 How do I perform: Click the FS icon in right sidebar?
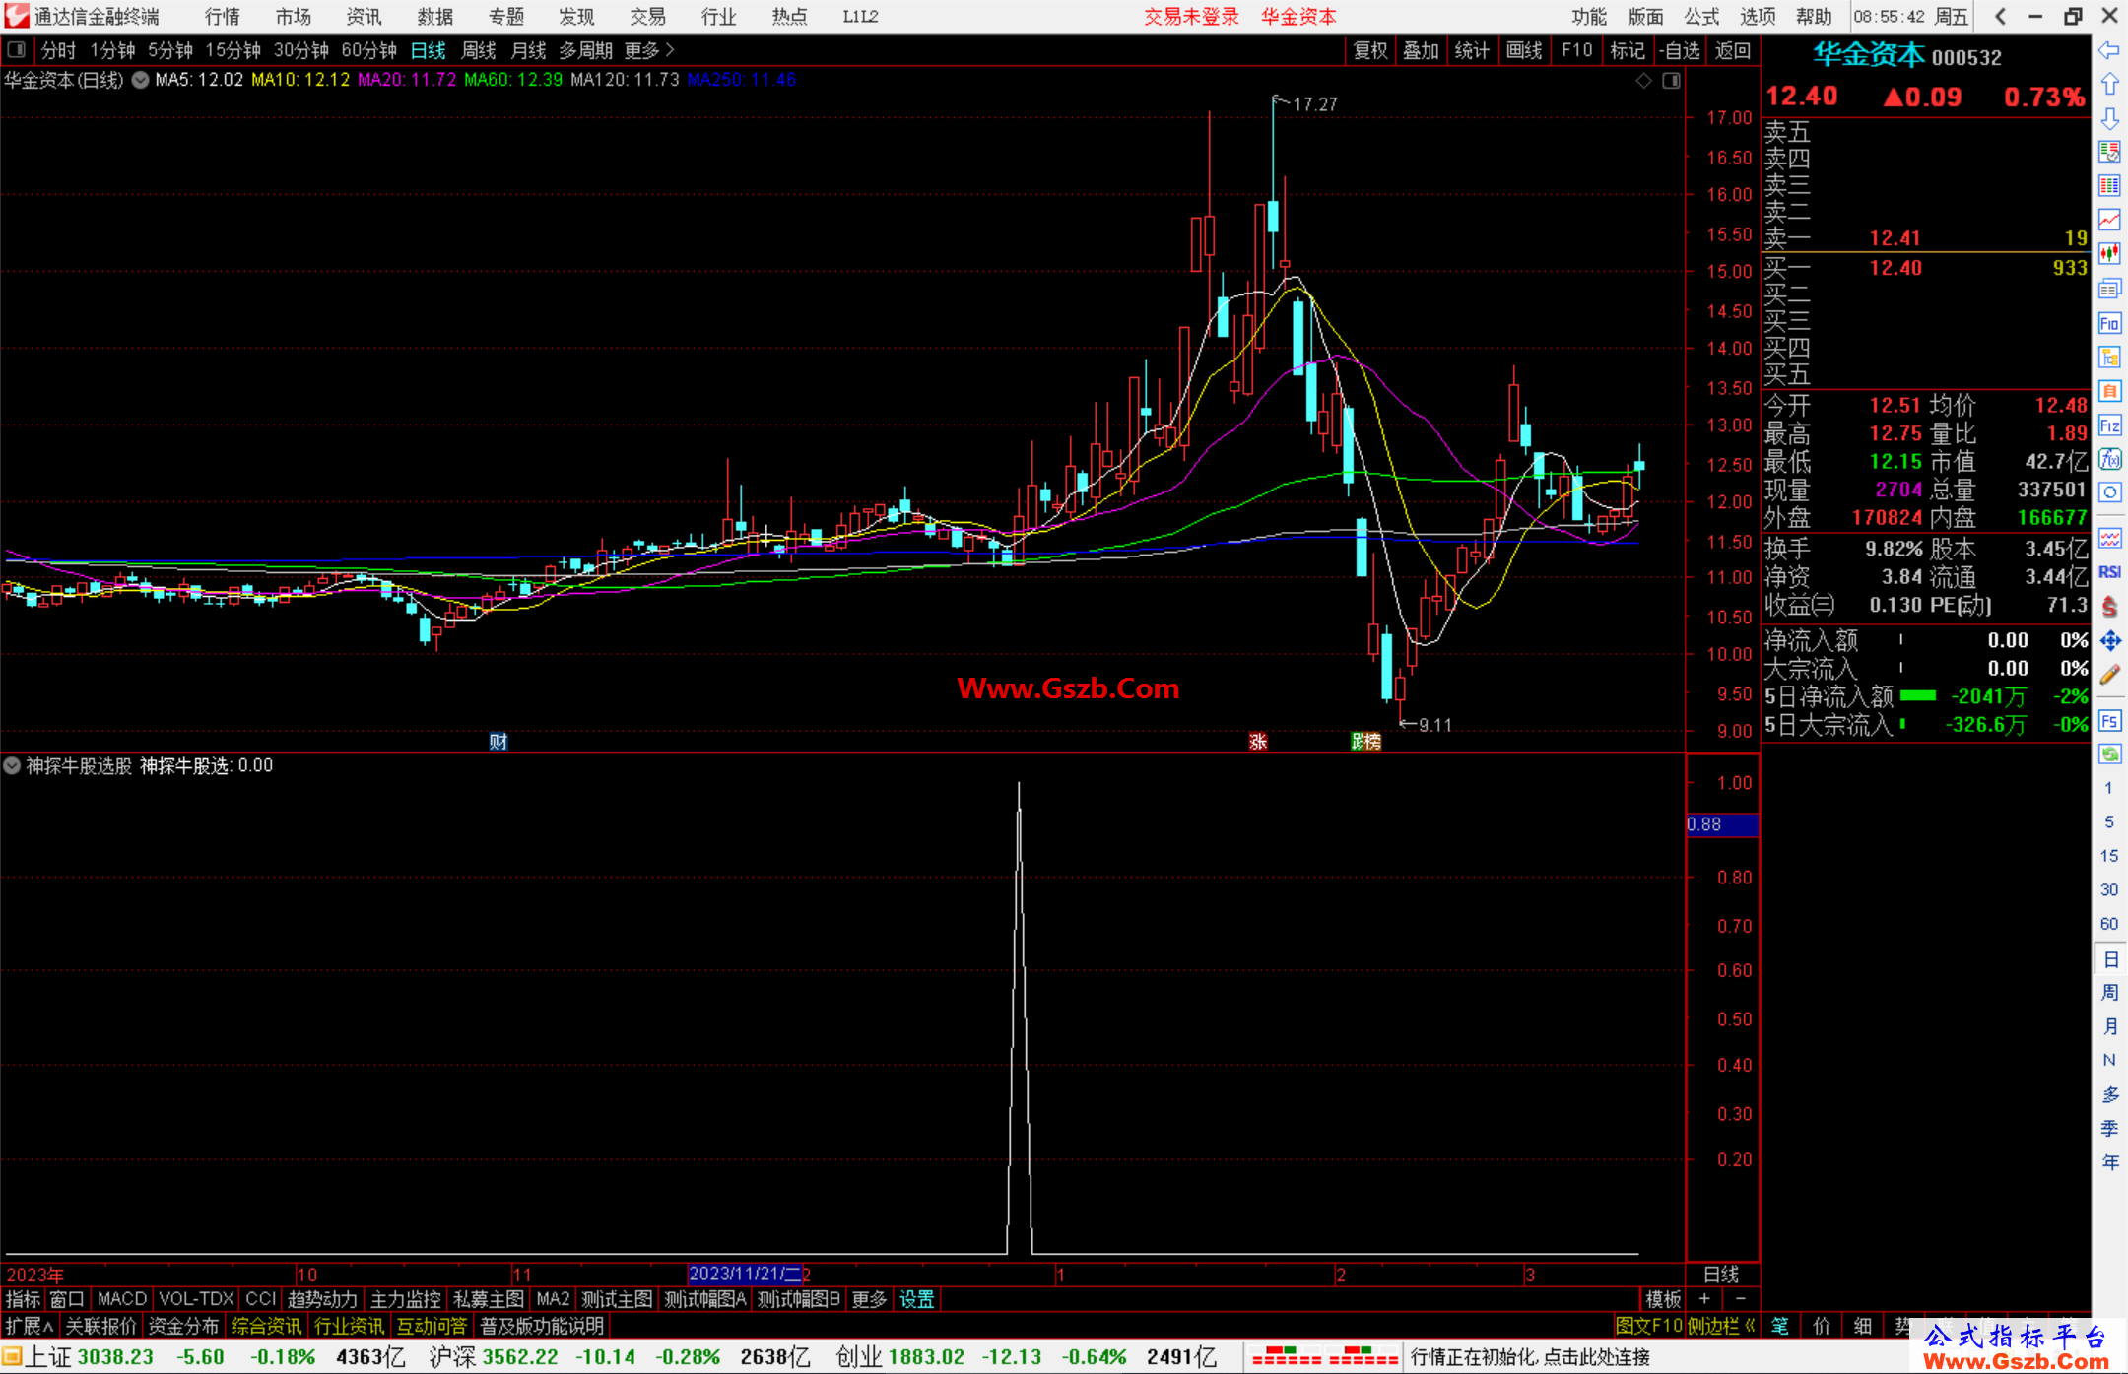tap(2109, 721)
